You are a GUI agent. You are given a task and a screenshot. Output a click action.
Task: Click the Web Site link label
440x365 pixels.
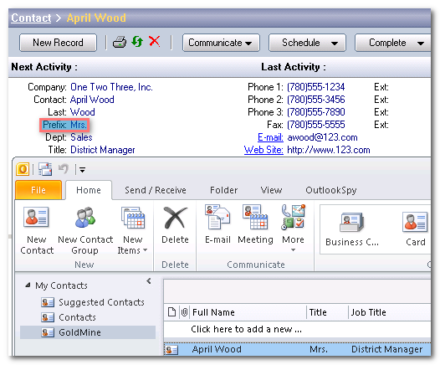(263, 150)
